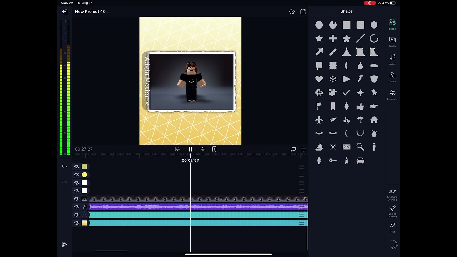Insert the lightning bolt shape

[x=360, y=79]
